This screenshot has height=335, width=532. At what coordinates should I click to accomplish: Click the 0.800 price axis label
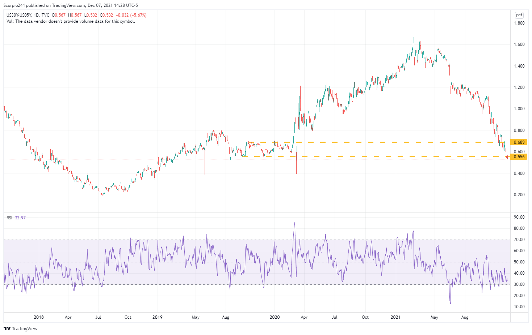tap(519, 130)
